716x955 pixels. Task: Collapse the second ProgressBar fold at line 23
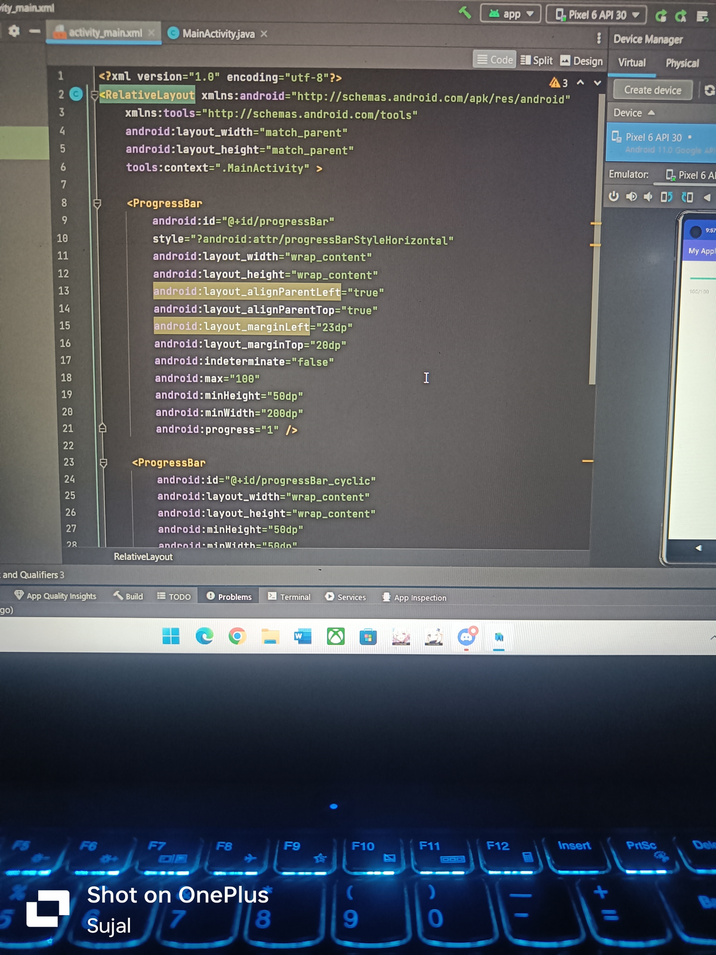pyautogui.click(x=103, y=463)
